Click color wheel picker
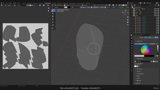Screen dimensions: 160x90 tap(145, 50)
